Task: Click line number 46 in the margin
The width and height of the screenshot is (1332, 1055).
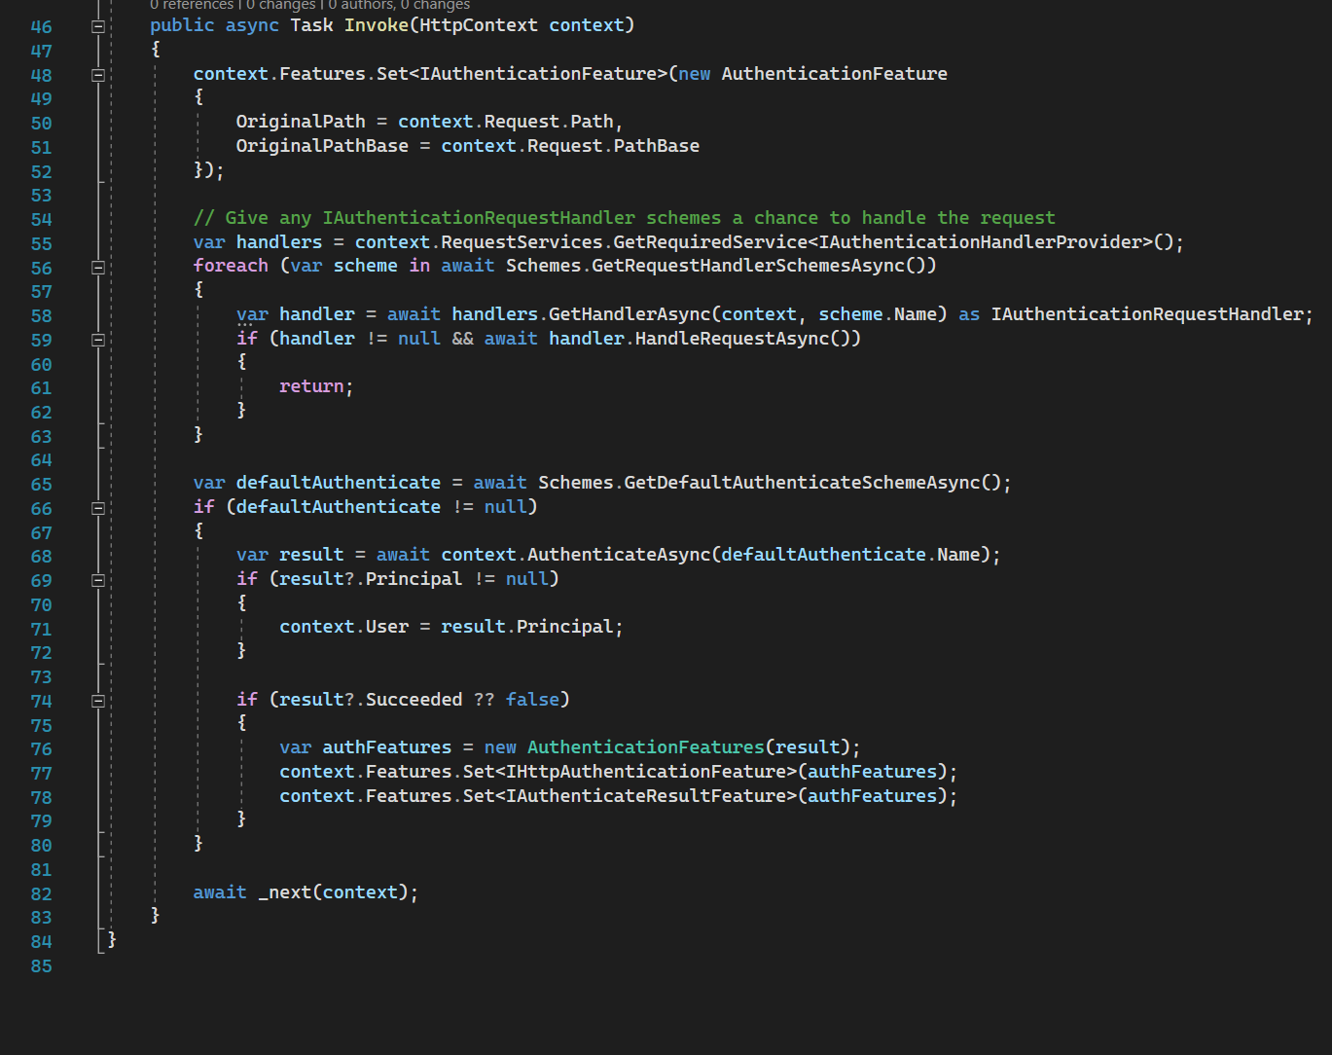Action: [41, 27]
